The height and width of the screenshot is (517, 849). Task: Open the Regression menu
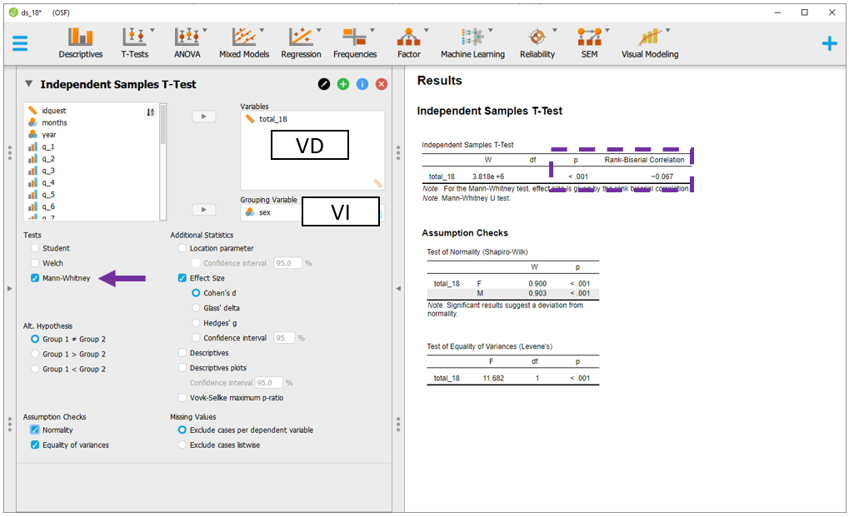coord(301,42)
